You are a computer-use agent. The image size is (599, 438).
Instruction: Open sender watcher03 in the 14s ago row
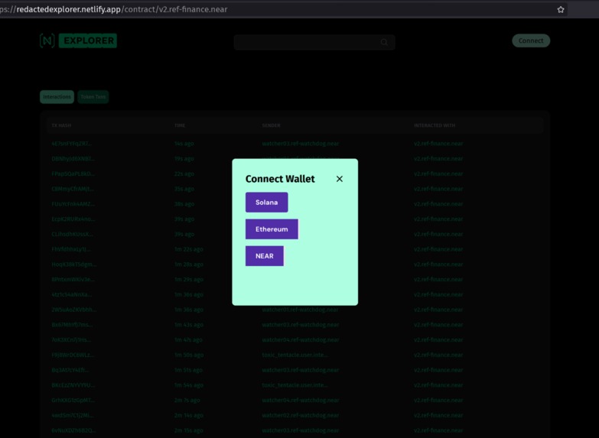pos(300,144)
